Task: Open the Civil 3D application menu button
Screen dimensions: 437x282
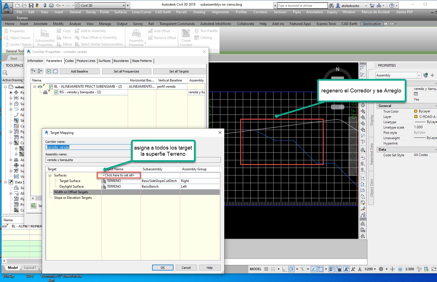Action: coord(7,8)
